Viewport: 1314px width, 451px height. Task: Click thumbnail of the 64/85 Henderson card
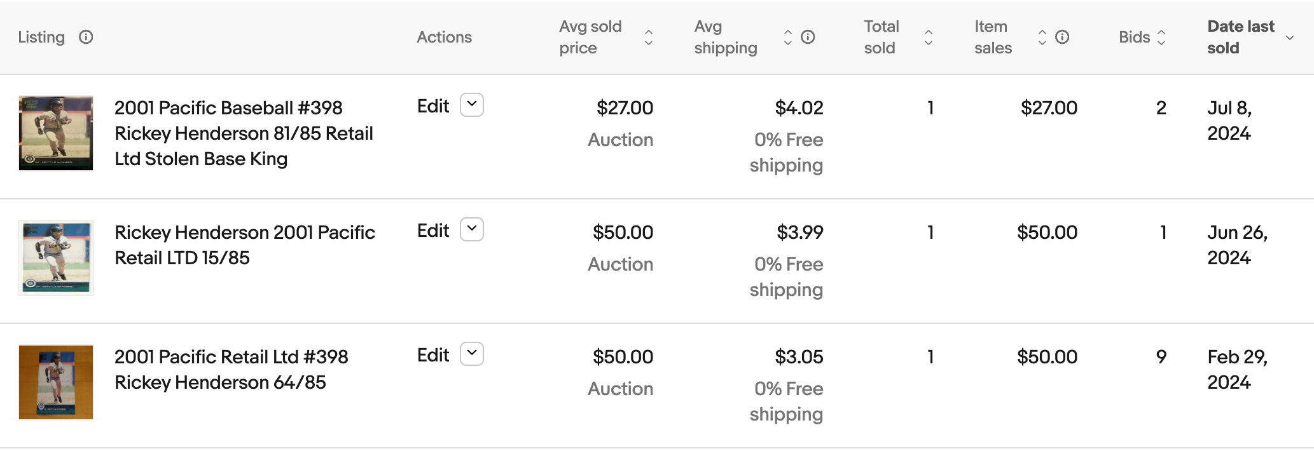point(56,382)
